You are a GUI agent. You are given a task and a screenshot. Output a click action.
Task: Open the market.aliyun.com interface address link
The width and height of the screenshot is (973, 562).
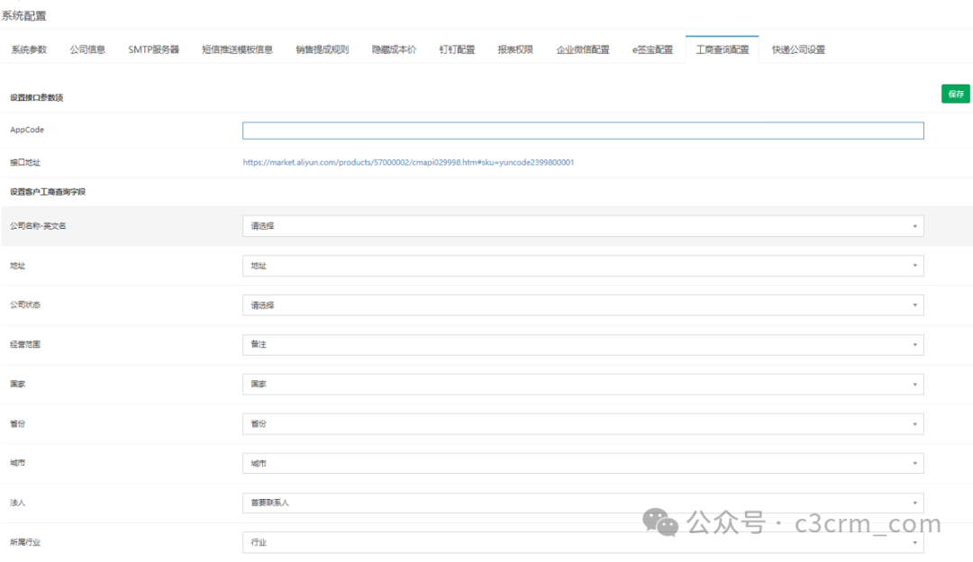point(408,162)
